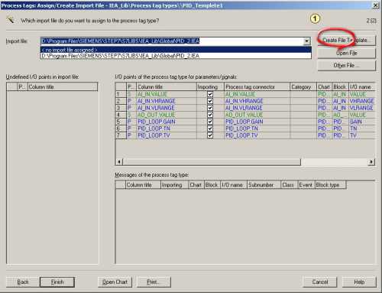382x293 pixels.
Task: Click PID_LOOP.GAIN process tag connector cell
Action: (x=257, y=122)
